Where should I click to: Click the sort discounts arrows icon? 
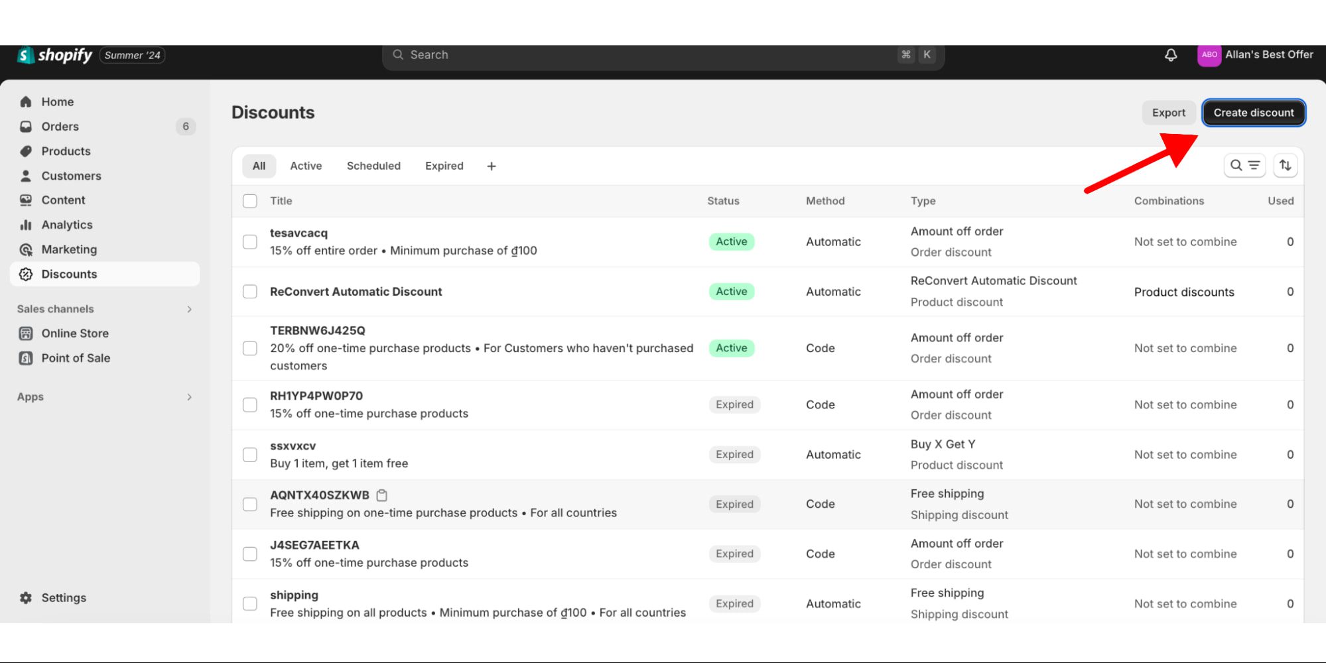tap(1285, 165)
